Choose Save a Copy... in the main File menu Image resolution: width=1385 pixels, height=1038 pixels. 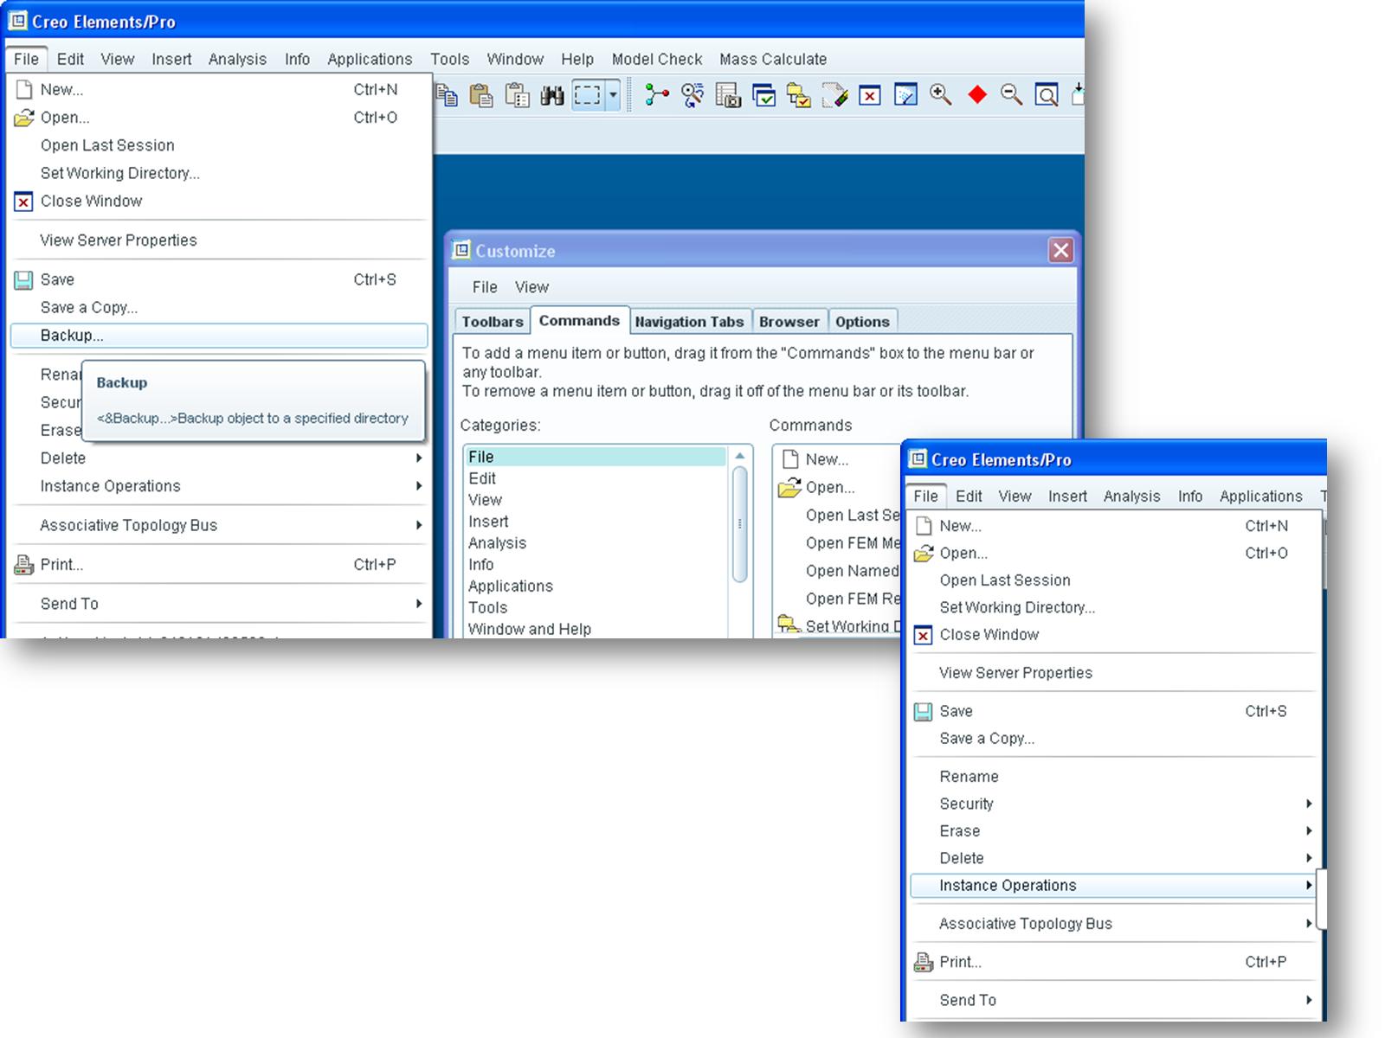click(219, 307)
